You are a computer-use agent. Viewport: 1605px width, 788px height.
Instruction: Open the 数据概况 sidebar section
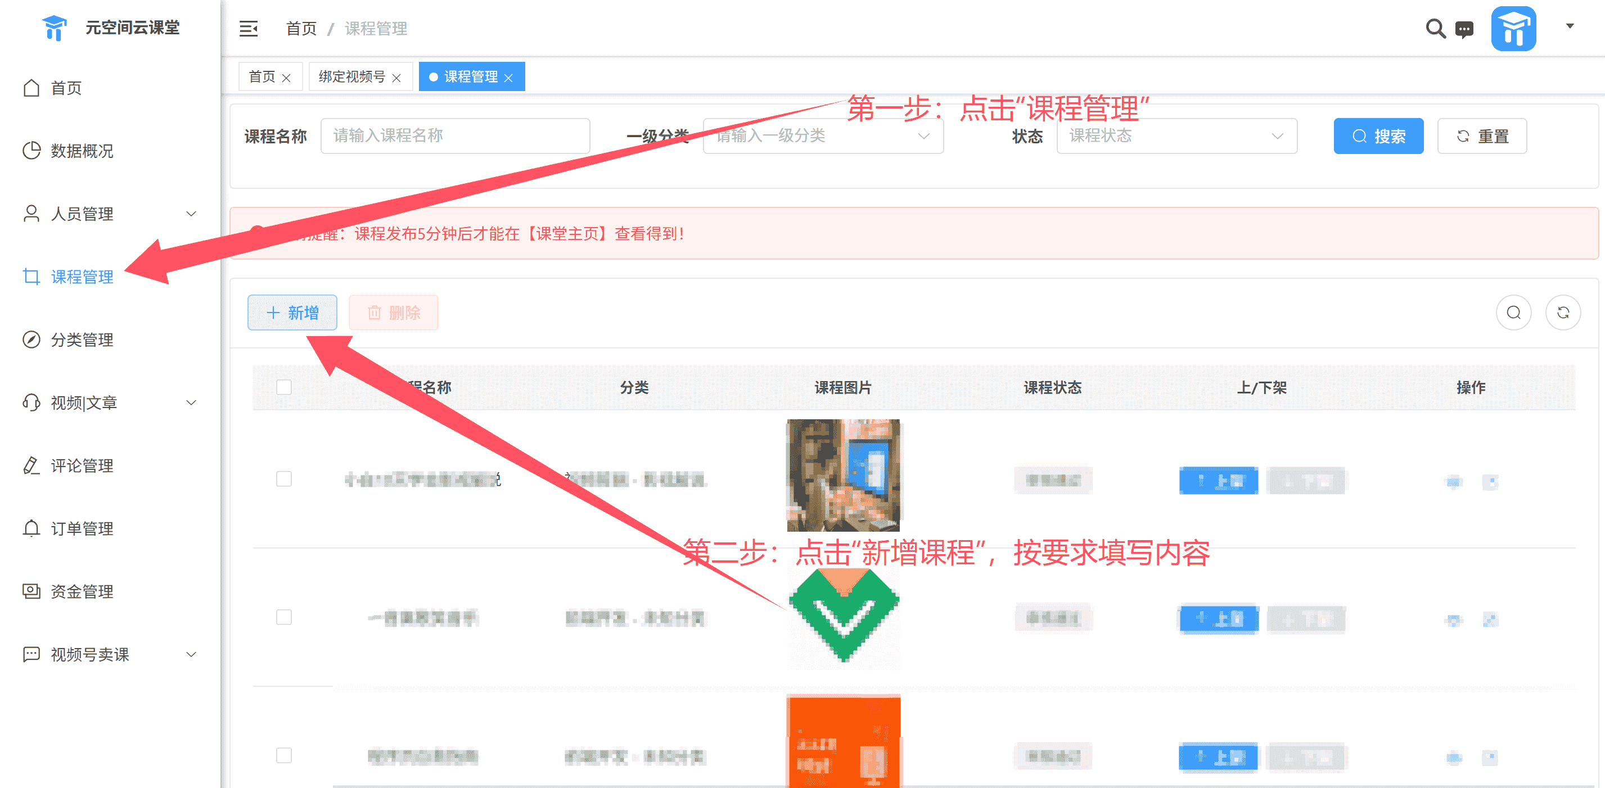pyautogui.click(x=81, y=151)
